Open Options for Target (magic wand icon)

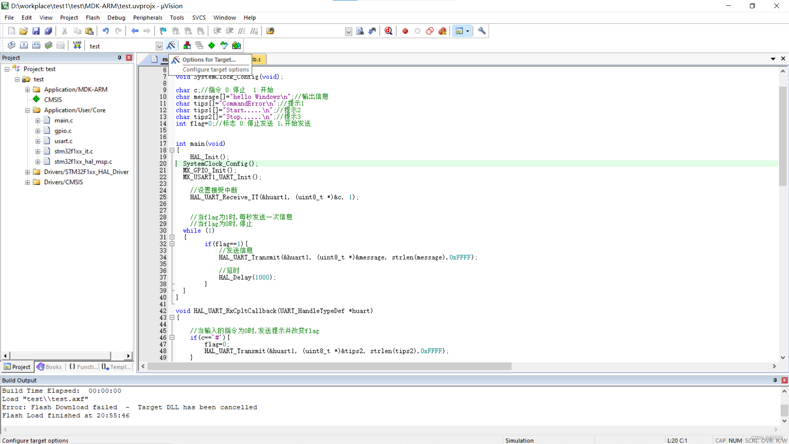click(x=171, y=45)
